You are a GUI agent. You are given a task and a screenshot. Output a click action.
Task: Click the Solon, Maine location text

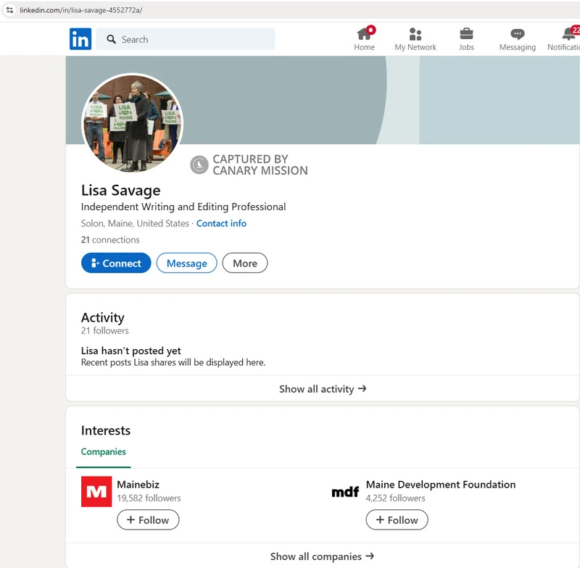point(135,223)
